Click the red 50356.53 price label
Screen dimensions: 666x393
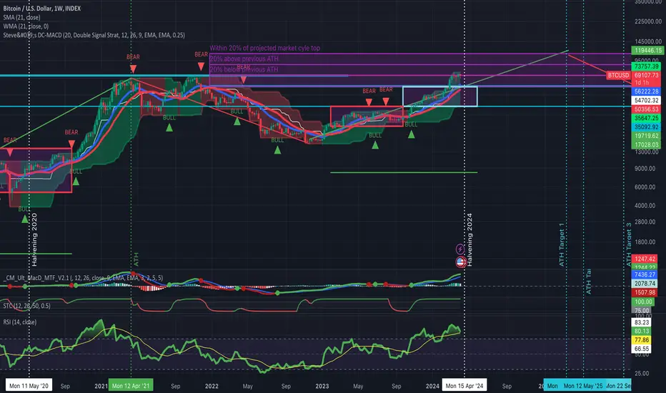(x=646, y=109)
